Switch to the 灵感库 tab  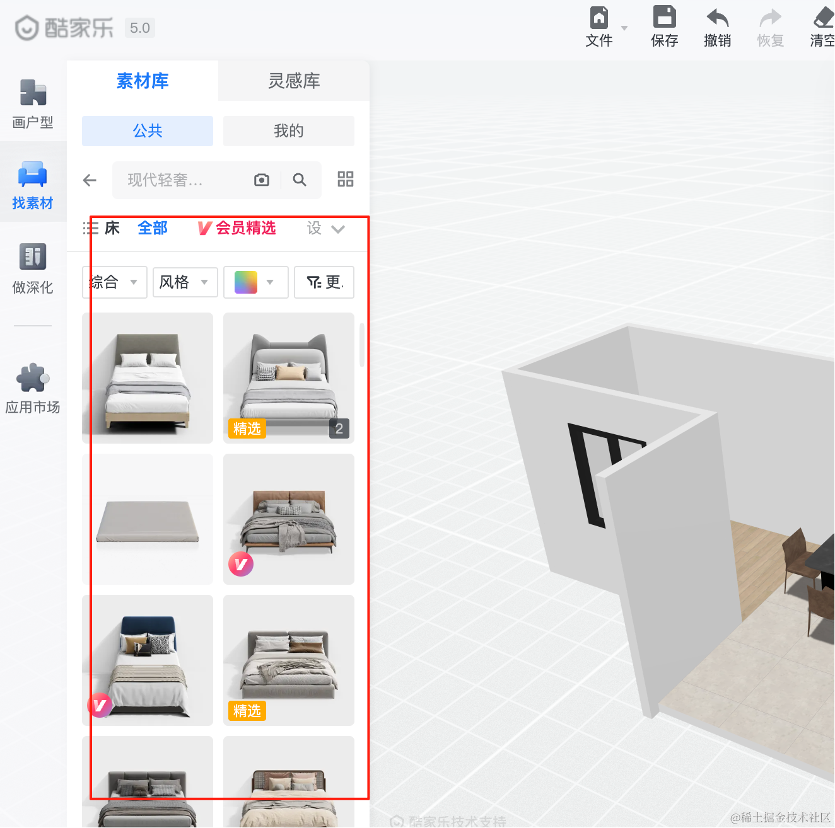point(294,81)
